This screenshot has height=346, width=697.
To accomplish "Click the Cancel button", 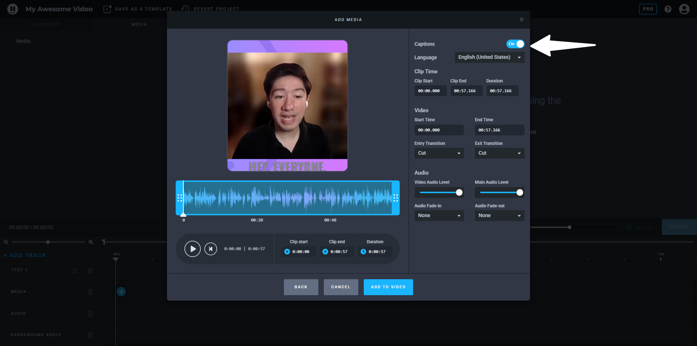I will tap(341, 287).
